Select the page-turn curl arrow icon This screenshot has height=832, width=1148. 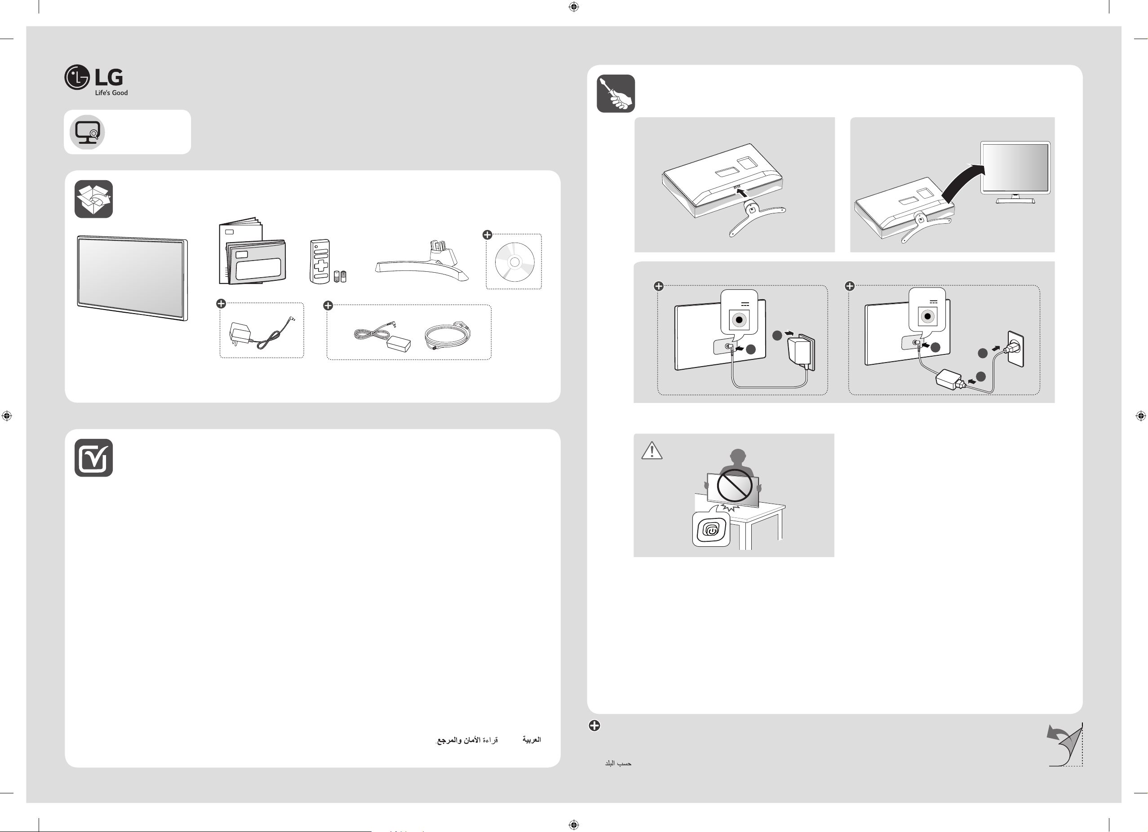[x=1064, y=745]
